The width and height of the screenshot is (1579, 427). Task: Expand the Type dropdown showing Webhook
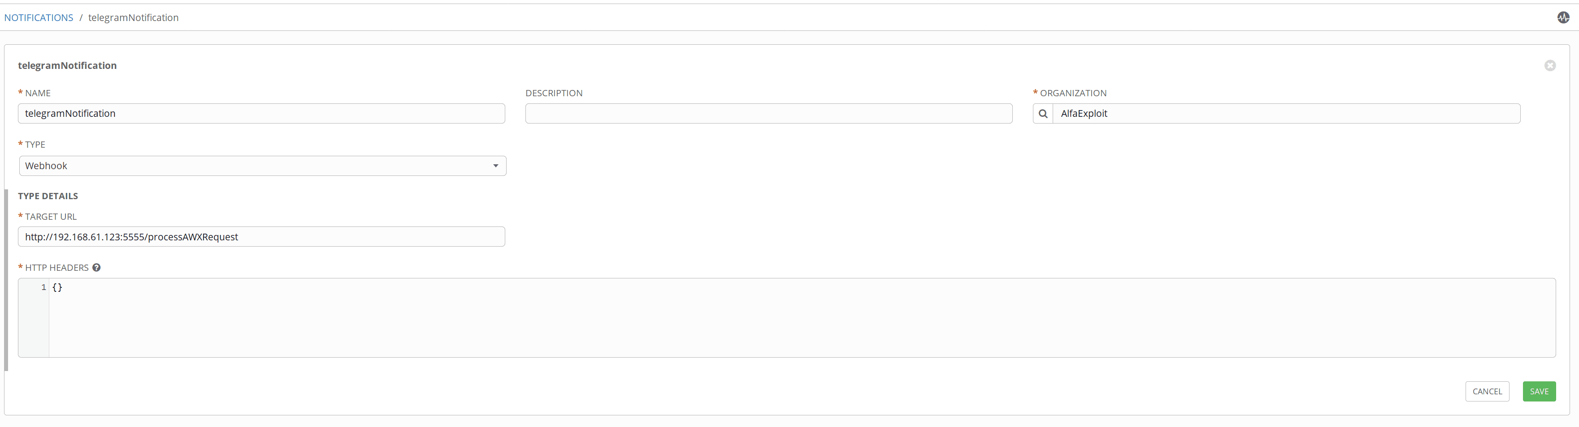(x=262, y=166)
